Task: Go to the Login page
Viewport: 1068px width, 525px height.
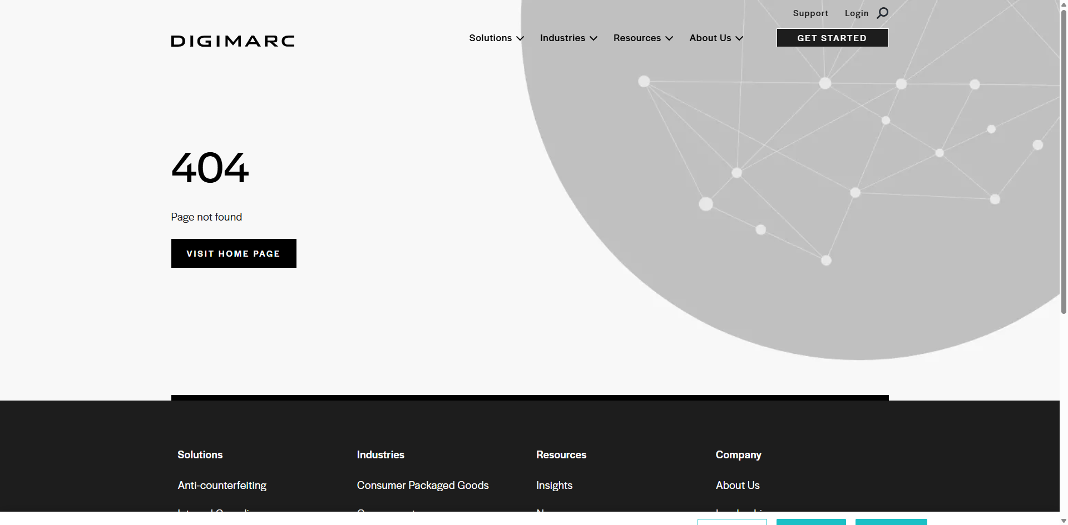Action: click(856, 13)
